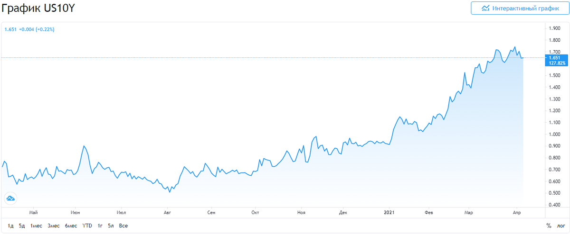Toggle лог logarithmic scale
Image resolution: width=570 pixels, height=234 pixels.
[x=561, y=226]
